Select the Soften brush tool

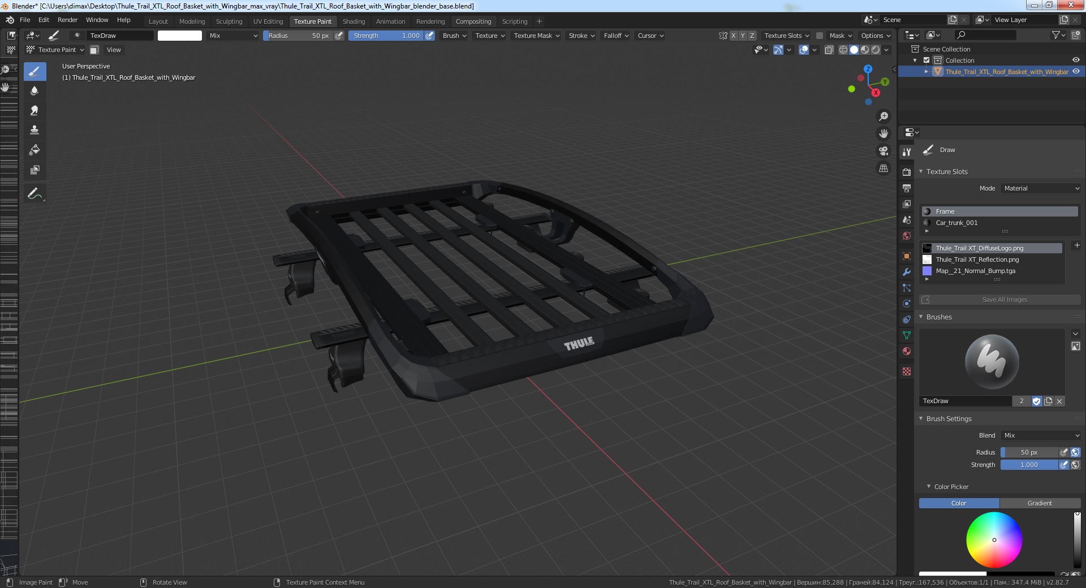(x=35, y=90)
